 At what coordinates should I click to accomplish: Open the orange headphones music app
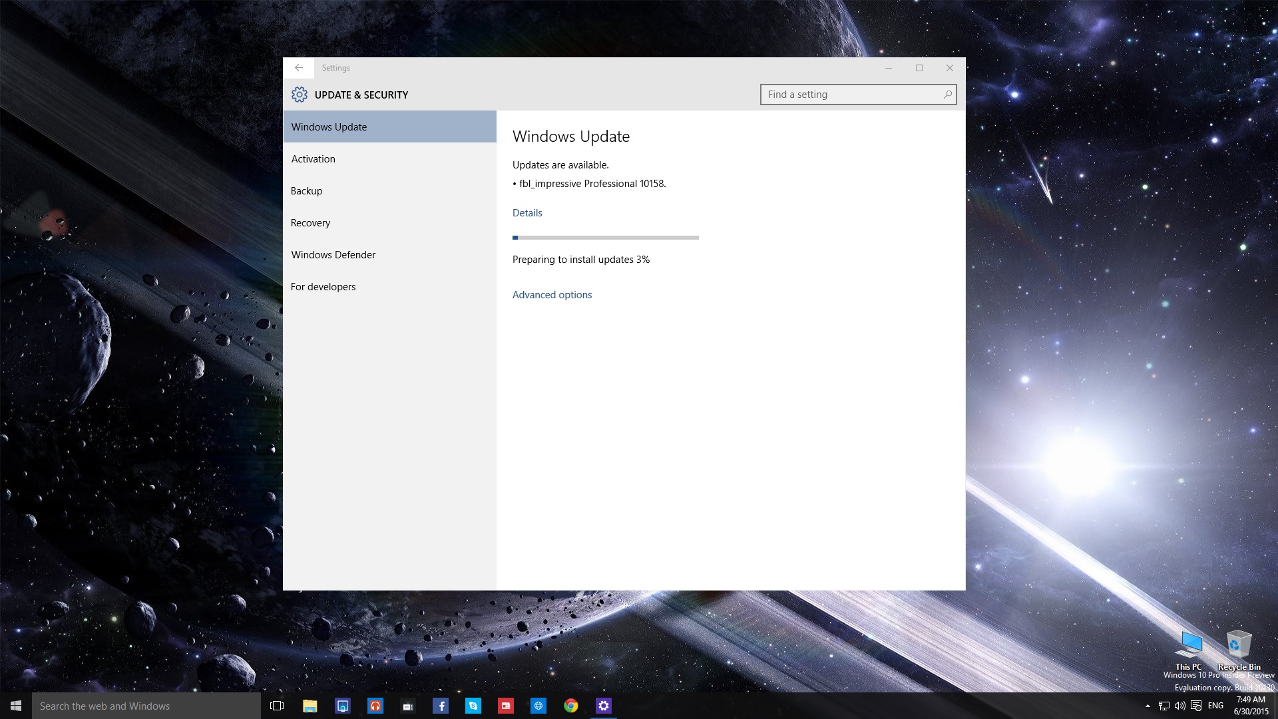pos(375,706)
